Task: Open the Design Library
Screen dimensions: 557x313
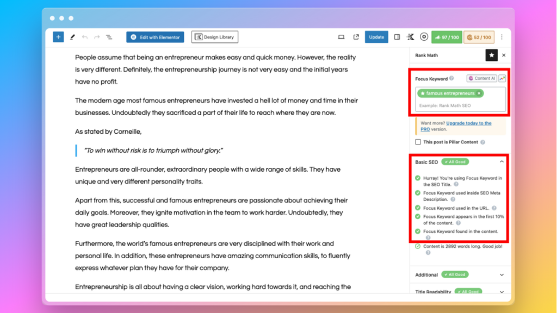Action: coord(215,37)
